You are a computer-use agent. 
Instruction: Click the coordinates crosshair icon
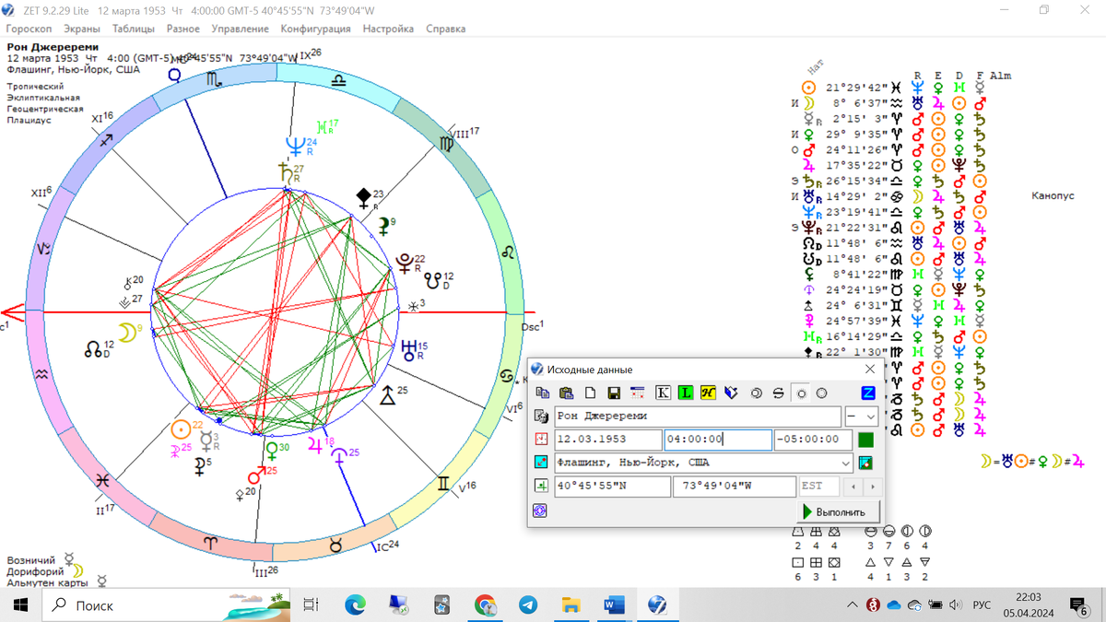541,486
